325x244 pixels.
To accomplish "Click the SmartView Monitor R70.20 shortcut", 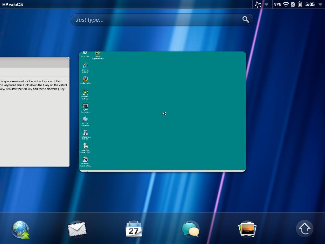I will coord(85,148).
